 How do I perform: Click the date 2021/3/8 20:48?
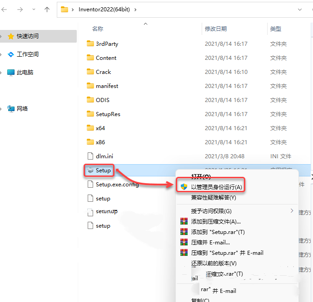pos(224,156)
